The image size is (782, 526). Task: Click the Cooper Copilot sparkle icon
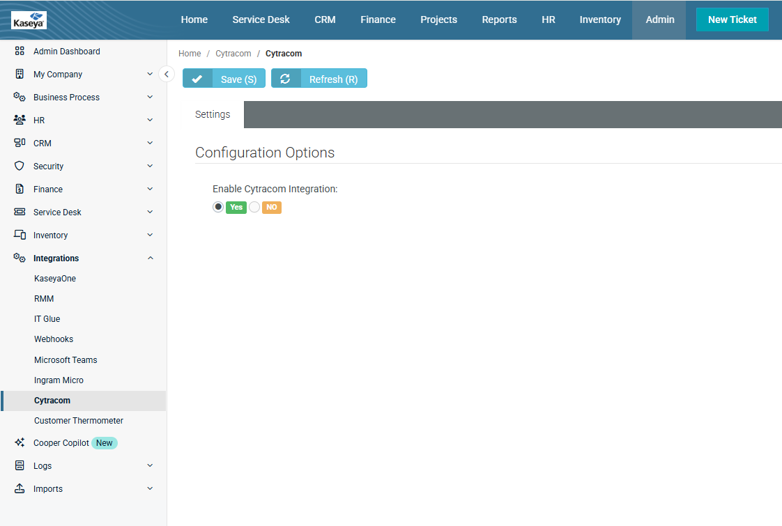pos(20,442)
